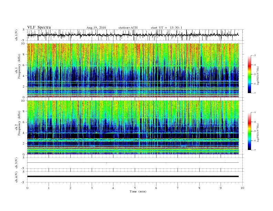Click the ch.1 "Frequency (kHz)" axis label
Image resolution: width=273 pixels, height=211 pixels.
(19, 66)
